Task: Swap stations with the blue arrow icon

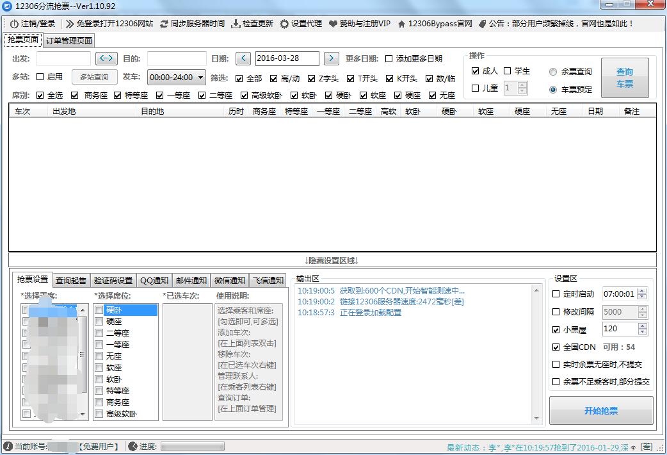Action: click(106, 58)
